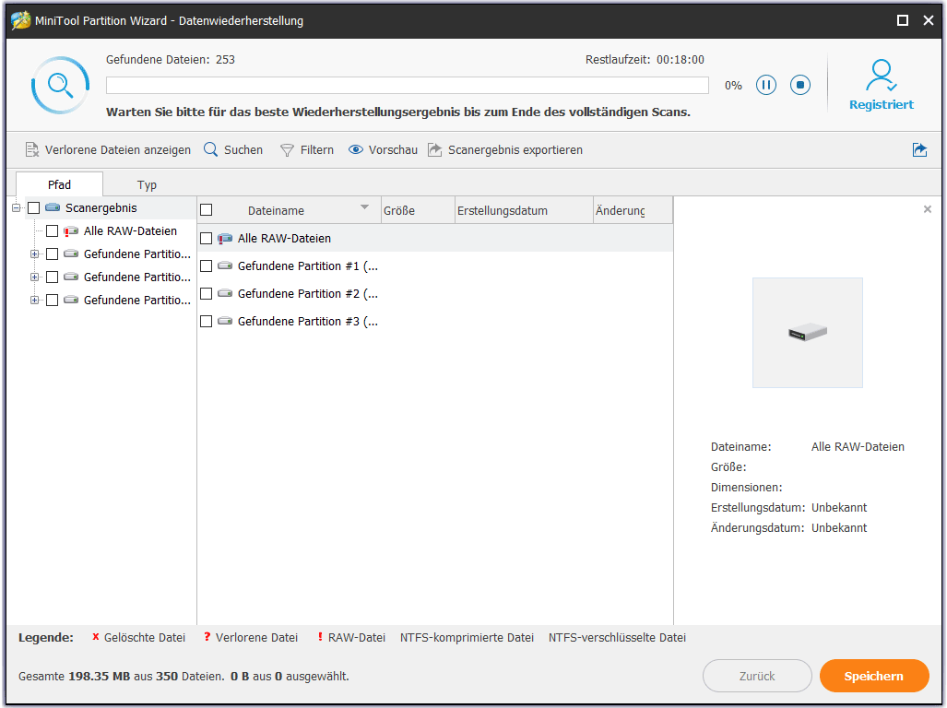The height and width of the screenshot is (708, 947).
Task: Collapse the Scanergebnis tree root
Action: coord(17,208)
